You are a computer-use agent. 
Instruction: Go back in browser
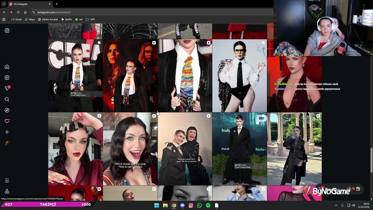(x=4, y=12)
